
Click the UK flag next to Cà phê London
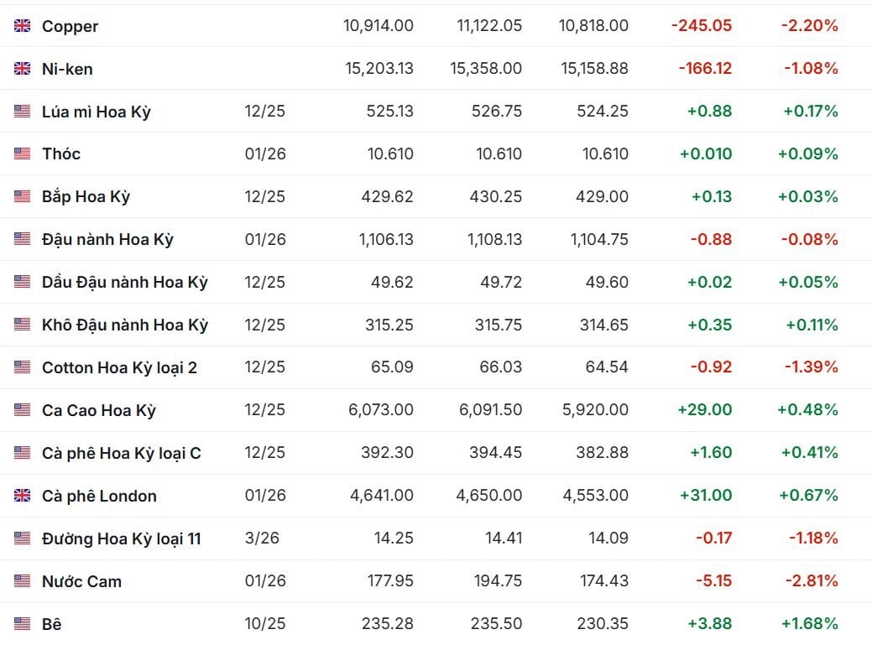click(x=23, y=496)
